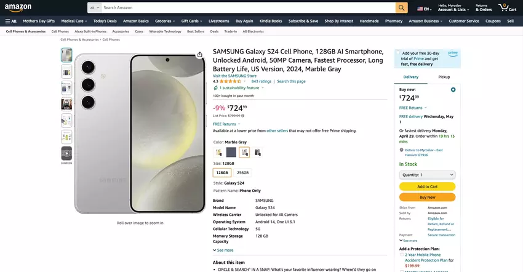
Task: Check the 2 Year Protection Plan box
Action: click(402, 254)
